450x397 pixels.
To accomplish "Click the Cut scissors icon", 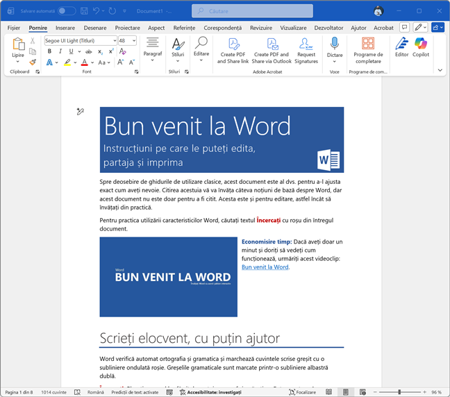I will click(x=33, y=41).
